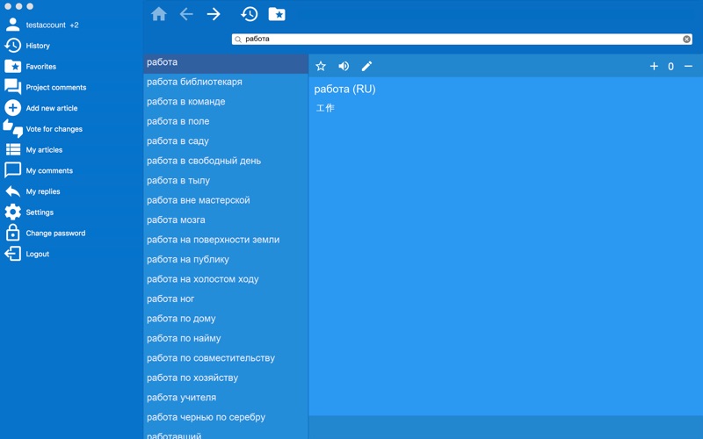
Task: Play pronunciation with the speaker icon
Action: [x=344, y=67]
